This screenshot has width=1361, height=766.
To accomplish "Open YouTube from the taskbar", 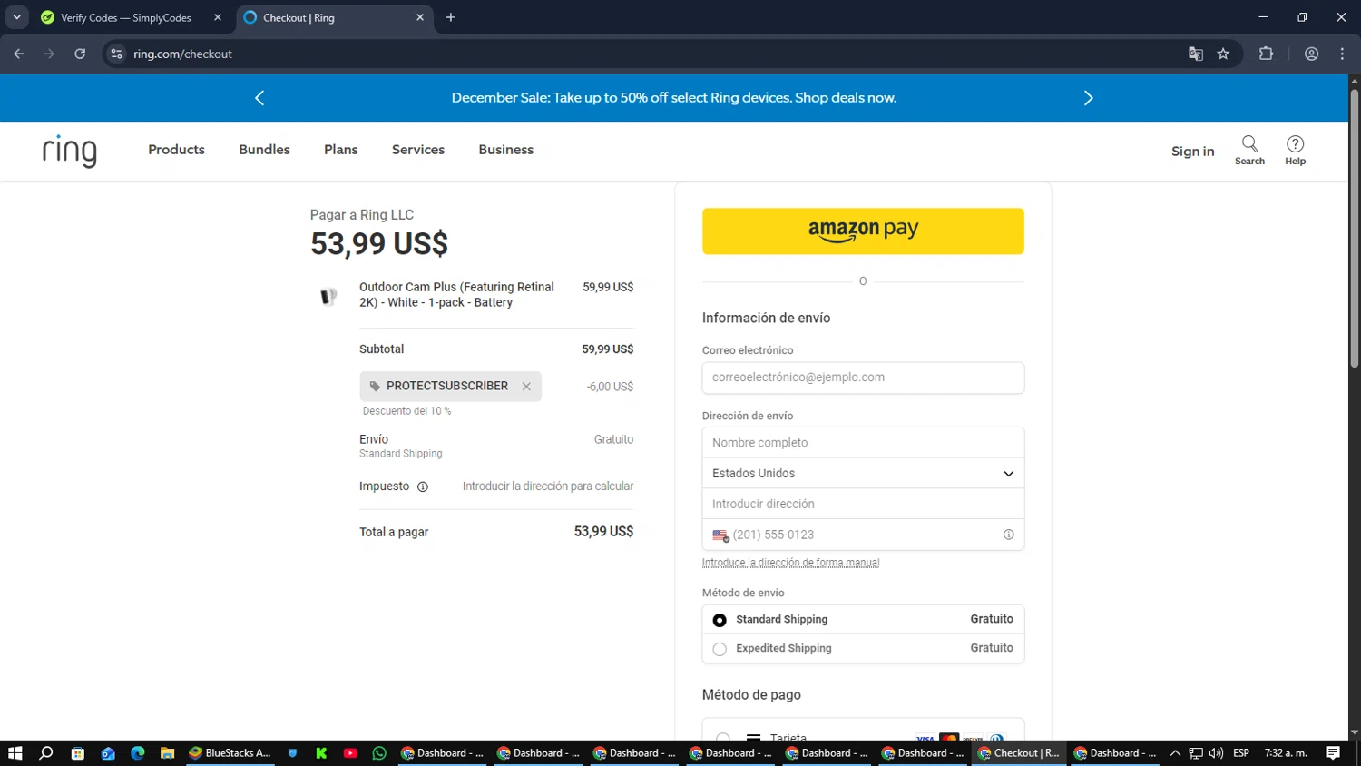I will (x=350, y=753).
